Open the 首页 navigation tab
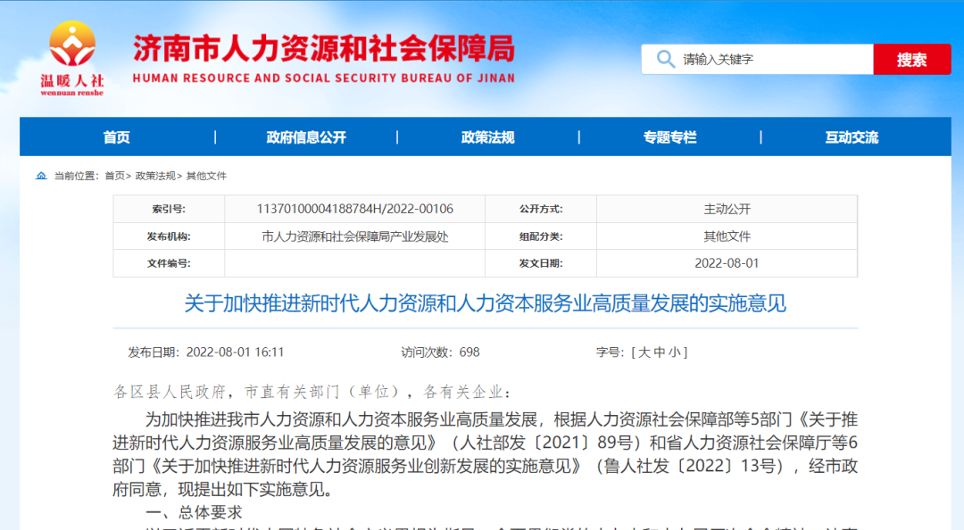Image resolution: width=964 pixels, height=530 pixels. point(117,137)
